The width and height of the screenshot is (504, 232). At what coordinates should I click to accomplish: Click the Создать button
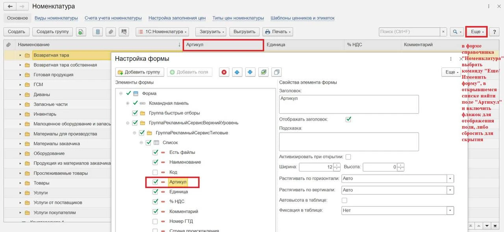click(x=17, y=32)
